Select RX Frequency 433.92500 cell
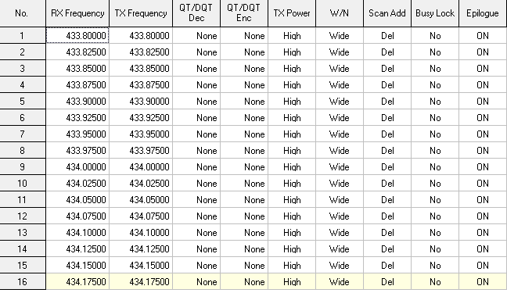This screenshot has width=507, height=293. pos(77,117)
